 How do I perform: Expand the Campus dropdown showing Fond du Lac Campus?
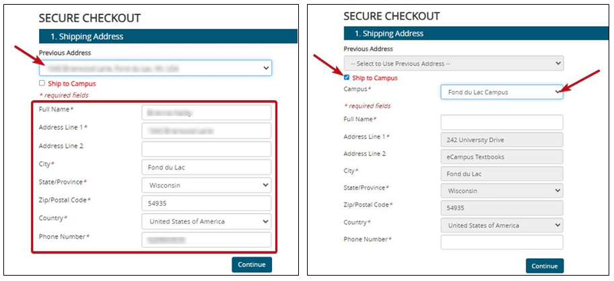[502, 92]
